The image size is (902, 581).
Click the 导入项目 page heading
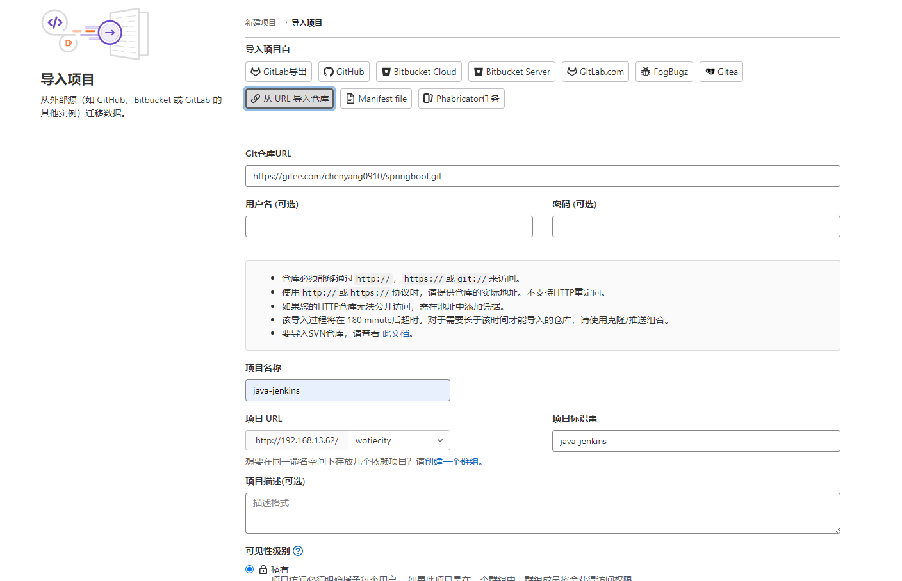pyautogui.click(x=67, y=79)
